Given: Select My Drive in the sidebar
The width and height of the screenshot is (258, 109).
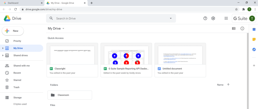Looking at the screenshot, I should click(22, 48).
